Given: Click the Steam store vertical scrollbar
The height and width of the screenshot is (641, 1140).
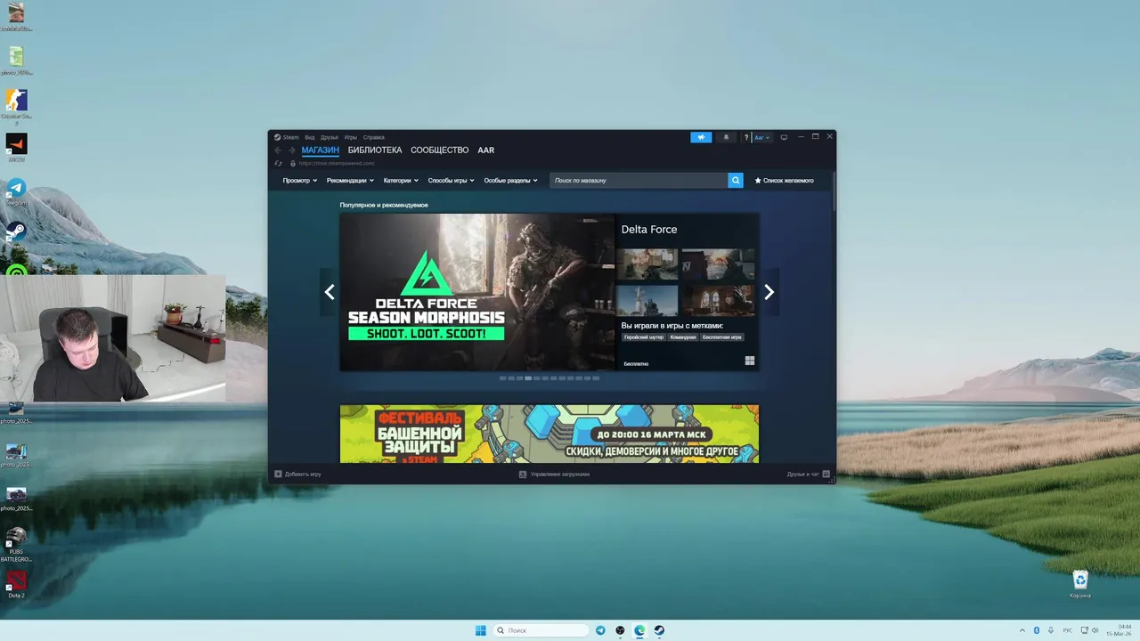Looking at the screenshot, I should (834, 191).
